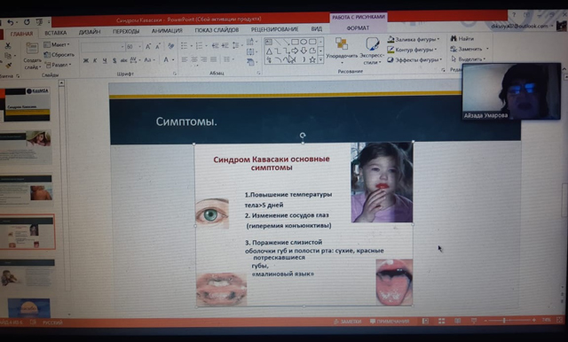Click the Undo arrow in quick access toolbar
The height and width of the screenshot is (342, 568).
[x=11, y=22]
